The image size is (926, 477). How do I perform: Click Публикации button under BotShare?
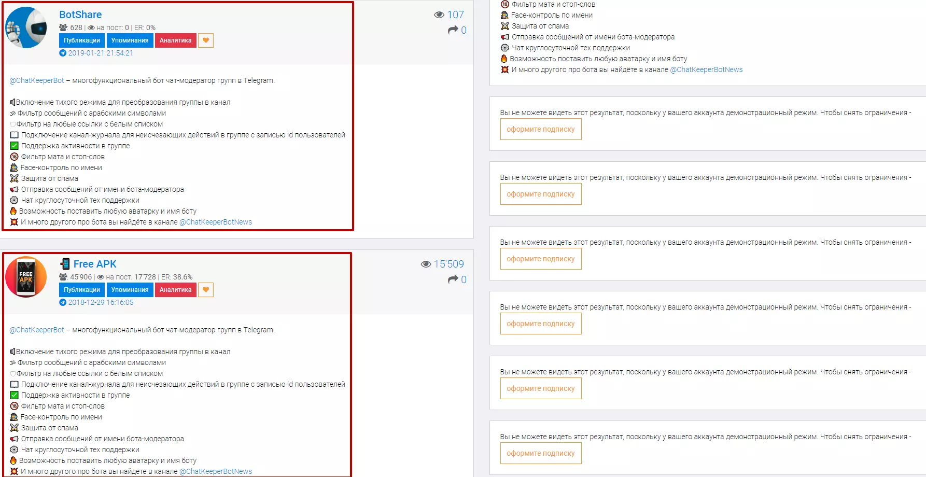pyautogui.click(x=82, y=40)
